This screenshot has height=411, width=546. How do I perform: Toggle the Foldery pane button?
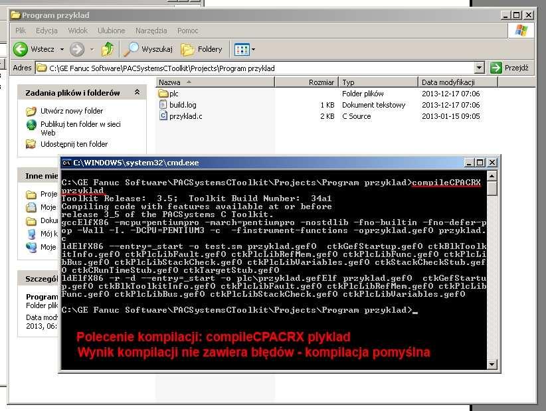click(201, 49)
